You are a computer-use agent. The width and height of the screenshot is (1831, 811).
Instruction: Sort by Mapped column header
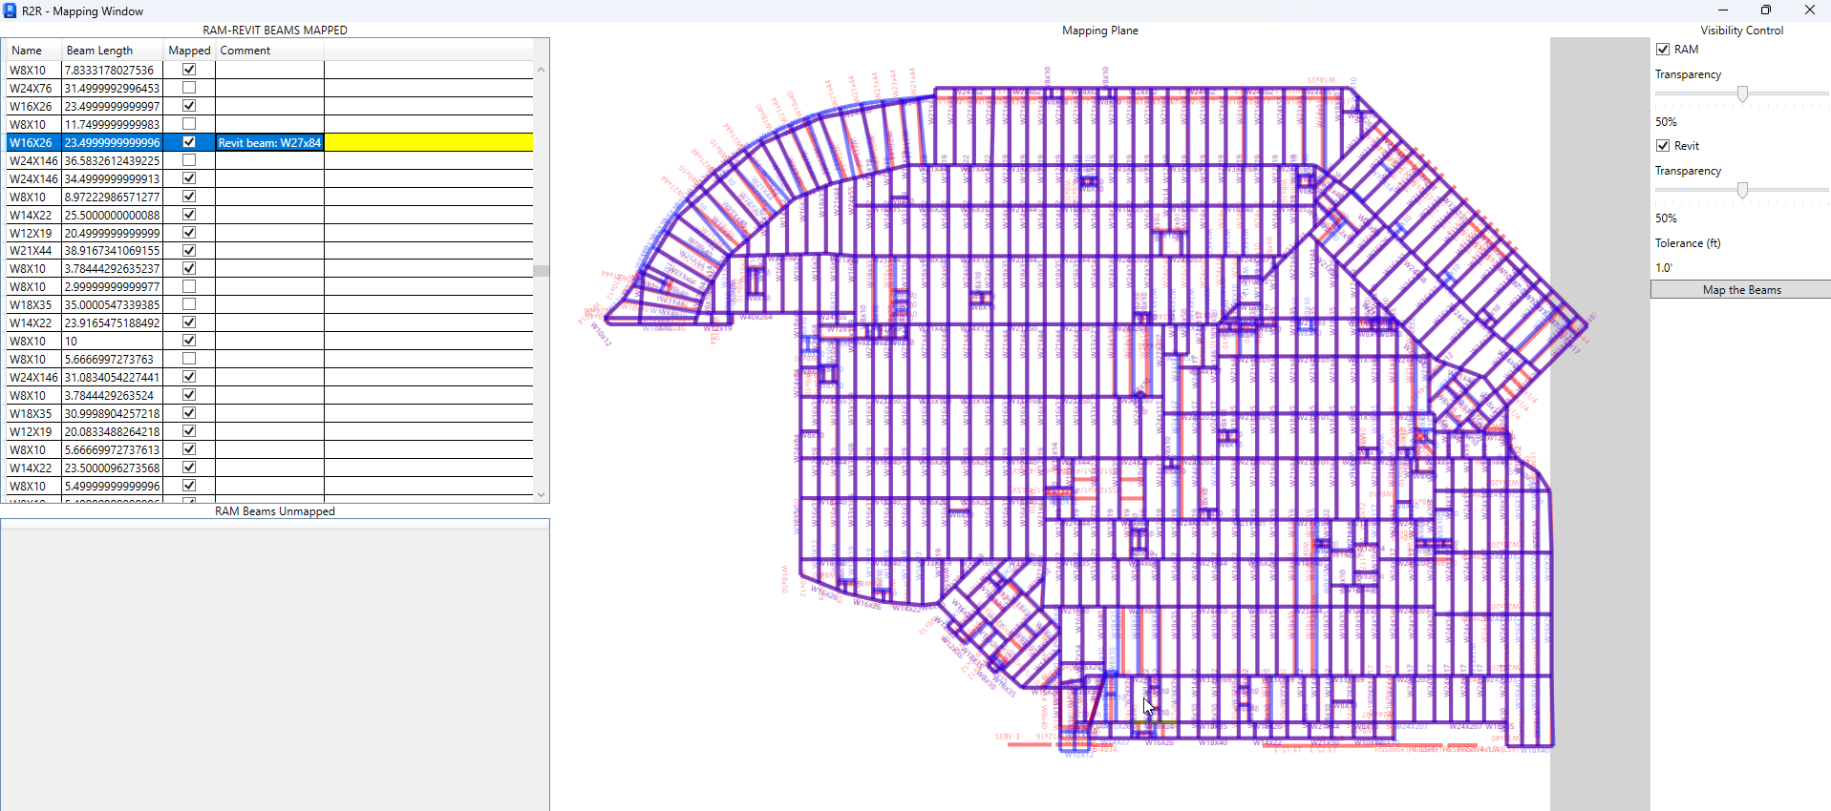coord(189,51)
